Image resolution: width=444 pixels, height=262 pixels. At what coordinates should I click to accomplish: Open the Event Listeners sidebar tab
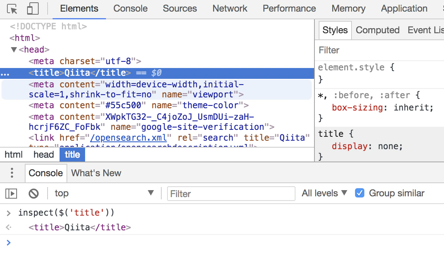click(x=425, y=30)
